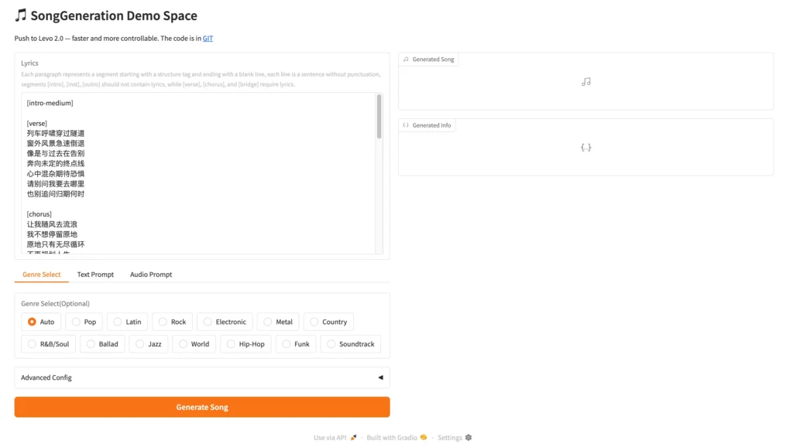793x447 pixels.
Task: Click the lyrics box scrollbar
Action: point(379,116)
